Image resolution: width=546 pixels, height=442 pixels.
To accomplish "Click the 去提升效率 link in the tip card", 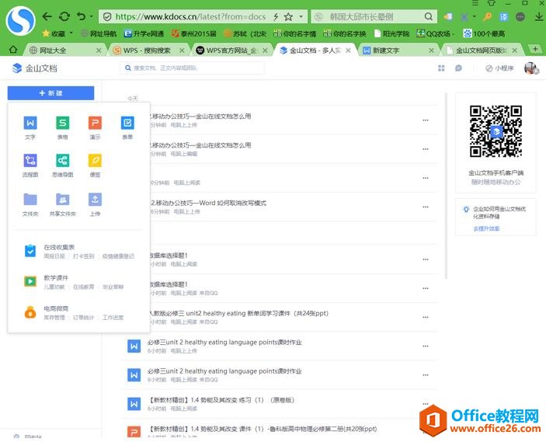I will (486, 228).
